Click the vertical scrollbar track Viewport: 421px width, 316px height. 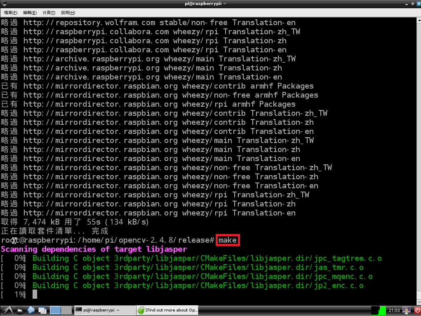(419, 161)
